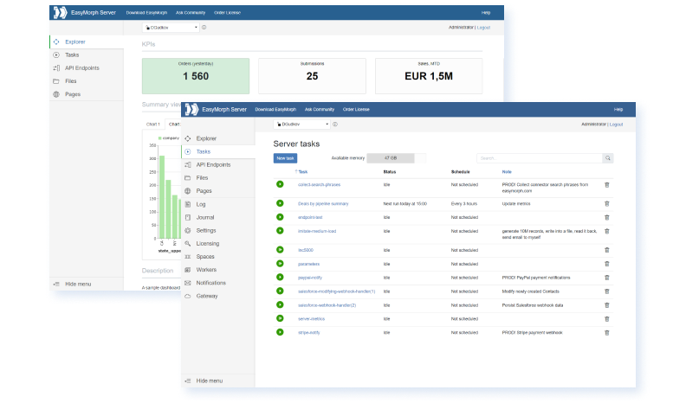Viewport: 686px width, 403px height.
Task: Start the paypal-notify task
Action: tap(280, 278)
